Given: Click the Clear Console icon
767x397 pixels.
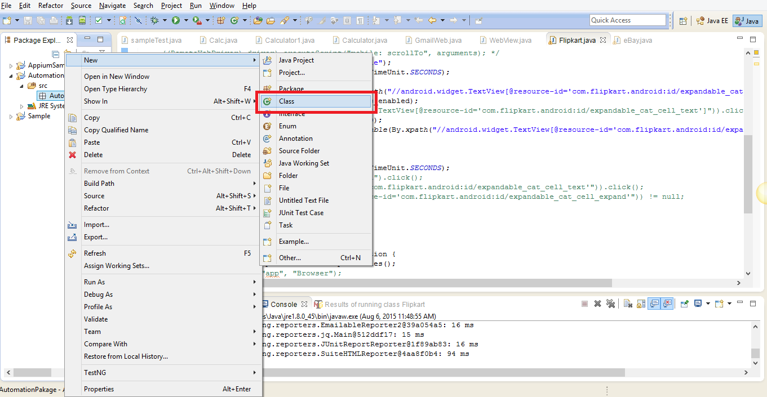Looking at the screenshot, I should 628,304.
